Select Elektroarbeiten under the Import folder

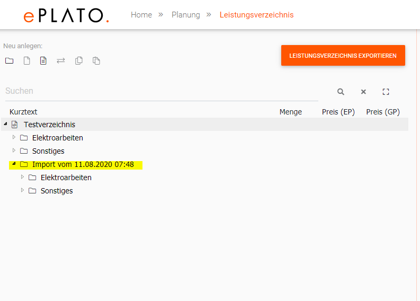66,178
